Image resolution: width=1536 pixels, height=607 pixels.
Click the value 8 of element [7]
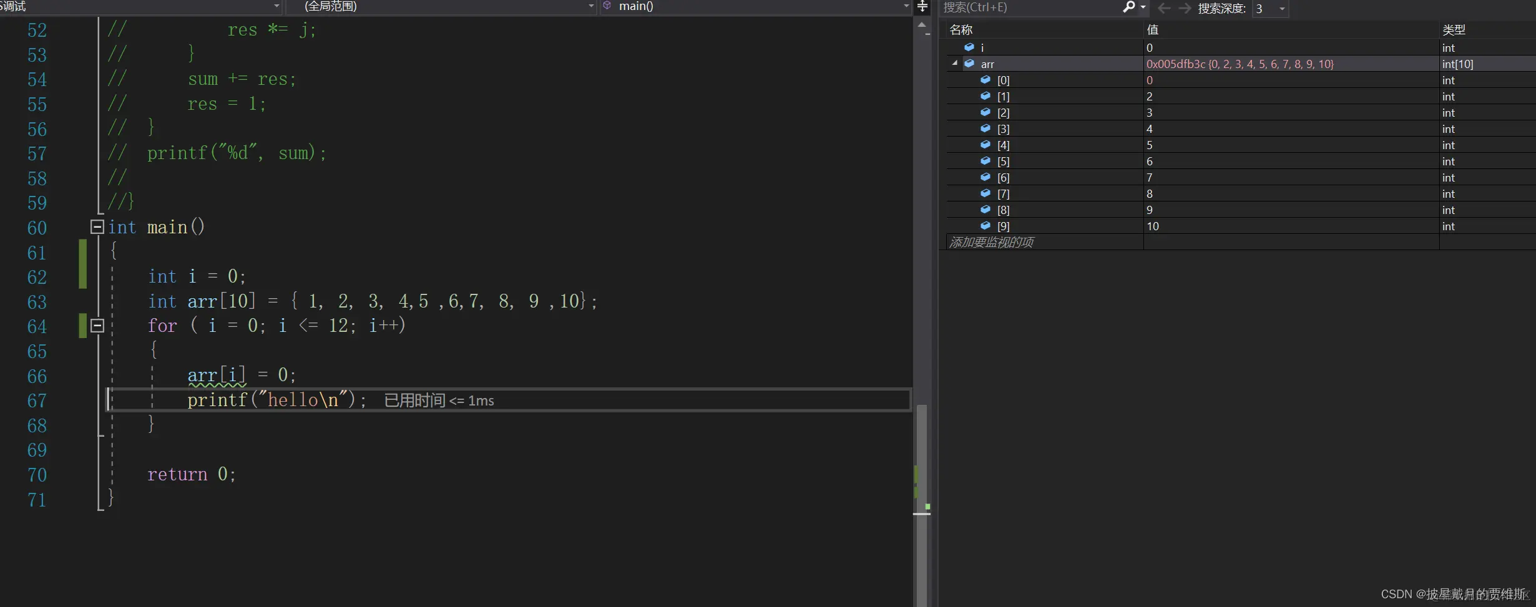click(1150, 193)
